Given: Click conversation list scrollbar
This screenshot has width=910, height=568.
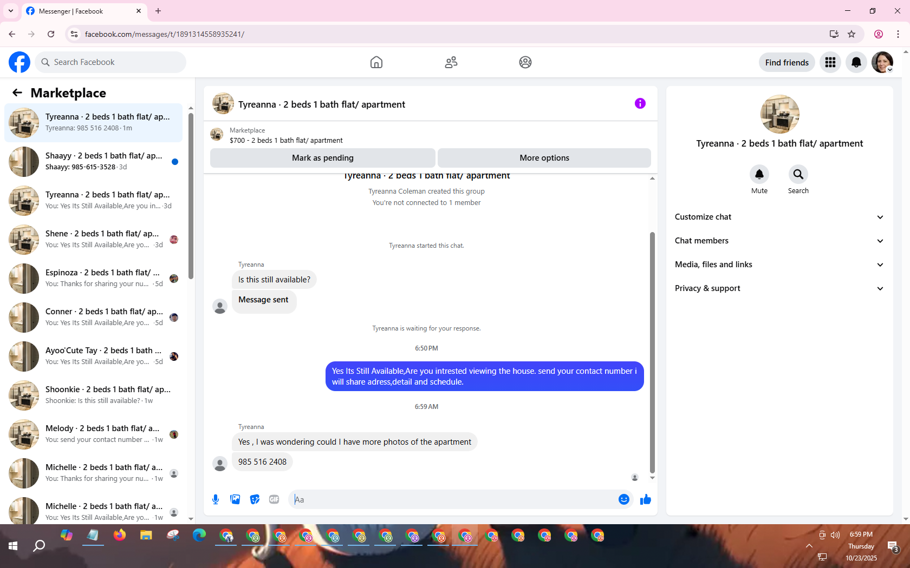Looking at the screenshot, I should pyautogui.click(x=191, y=195).
